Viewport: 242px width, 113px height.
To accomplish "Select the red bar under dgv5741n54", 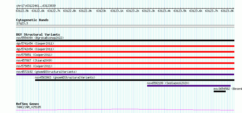I will pos(125,46).
